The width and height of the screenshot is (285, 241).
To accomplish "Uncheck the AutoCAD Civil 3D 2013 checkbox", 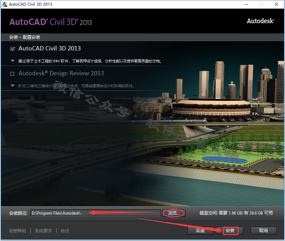I will coord(13,49).
